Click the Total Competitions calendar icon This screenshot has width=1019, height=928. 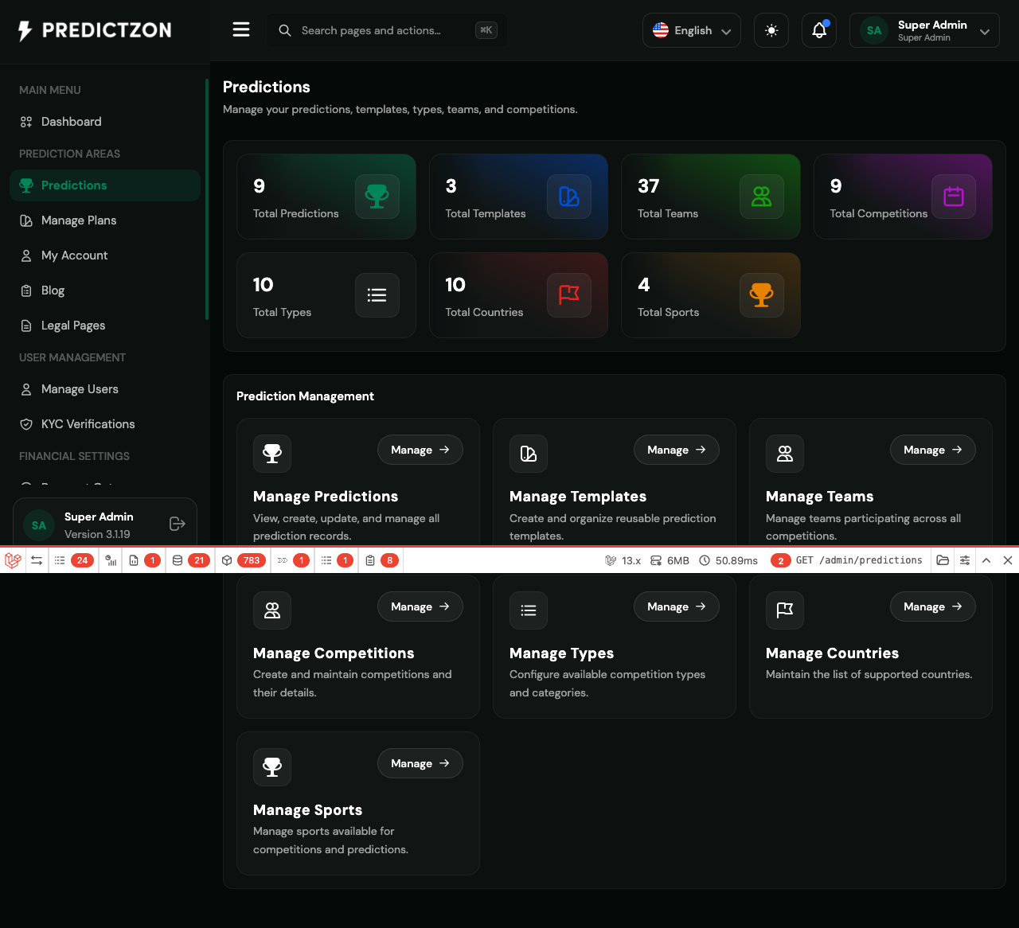point(954,197)
